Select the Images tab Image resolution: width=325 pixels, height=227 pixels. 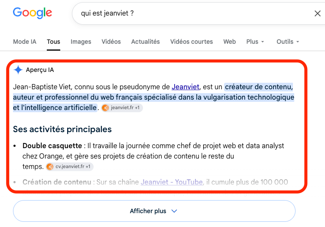(x=81, y=42)
